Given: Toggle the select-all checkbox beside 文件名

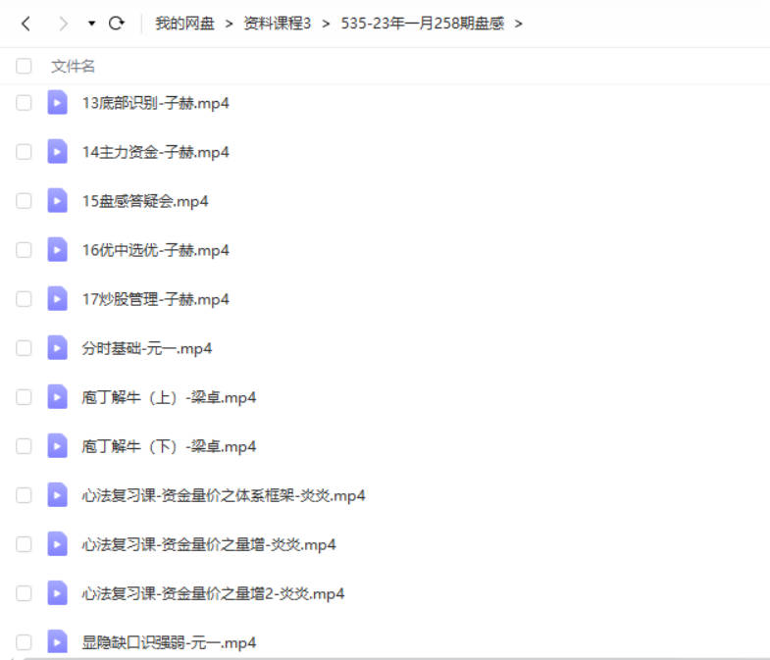Looking at the screenshot, I should [x=24, y=66].
